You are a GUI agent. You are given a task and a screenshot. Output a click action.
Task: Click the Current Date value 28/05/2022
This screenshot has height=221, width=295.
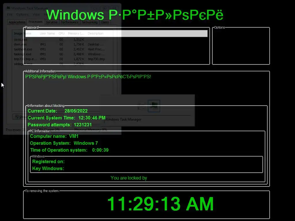pos(76,111)
